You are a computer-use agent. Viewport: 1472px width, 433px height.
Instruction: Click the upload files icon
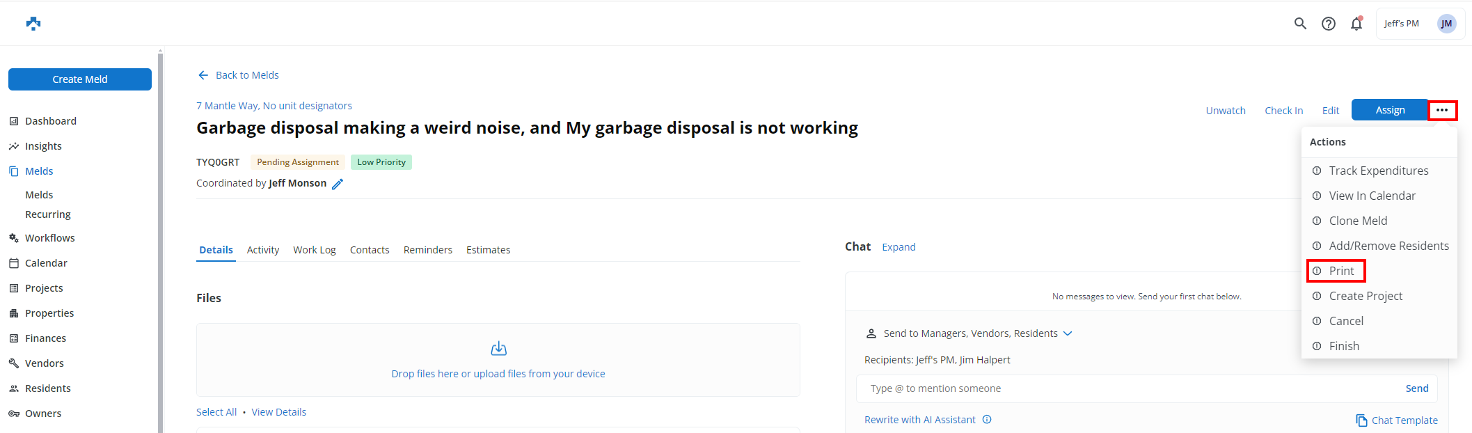tap(498, 348)
